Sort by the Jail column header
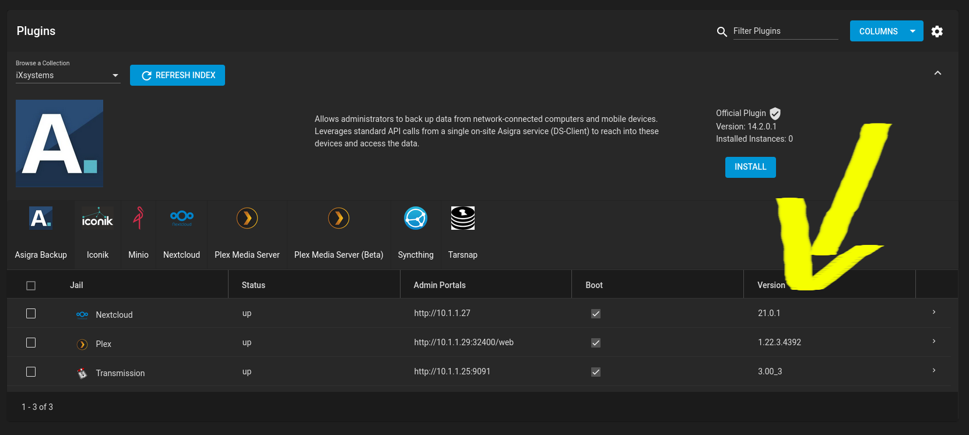The height and width of the screenshot is (435, 969). pyautogui.click(x=76, y=285)
